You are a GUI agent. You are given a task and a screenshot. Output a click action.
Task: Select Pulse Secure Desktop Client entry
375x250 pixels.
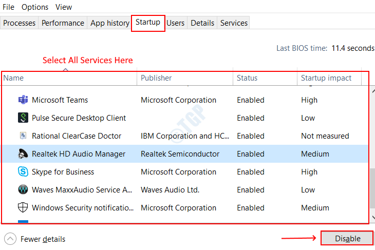pos(79,118)
